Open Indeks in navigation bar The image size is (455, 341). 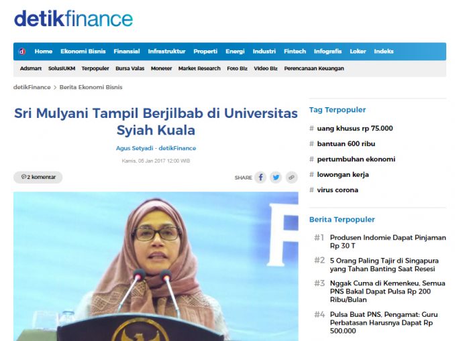click(x=384, y=52)
